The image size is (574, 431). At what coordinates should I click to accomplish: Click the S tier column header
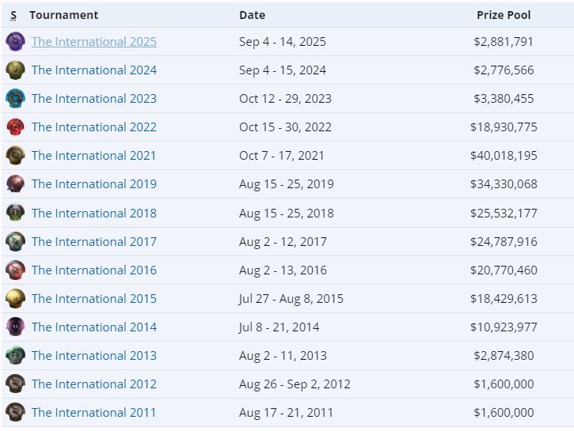[13, 15]
